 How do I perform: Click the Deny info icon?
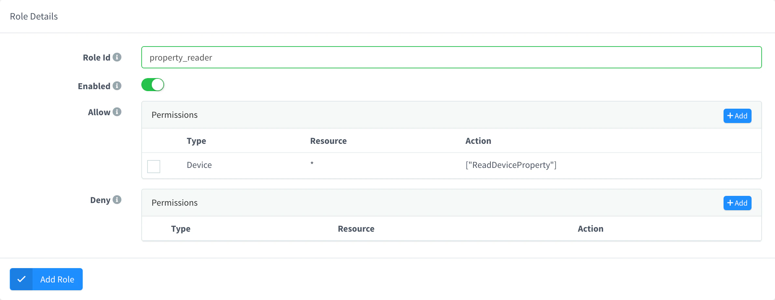click(x=117, y=200)
